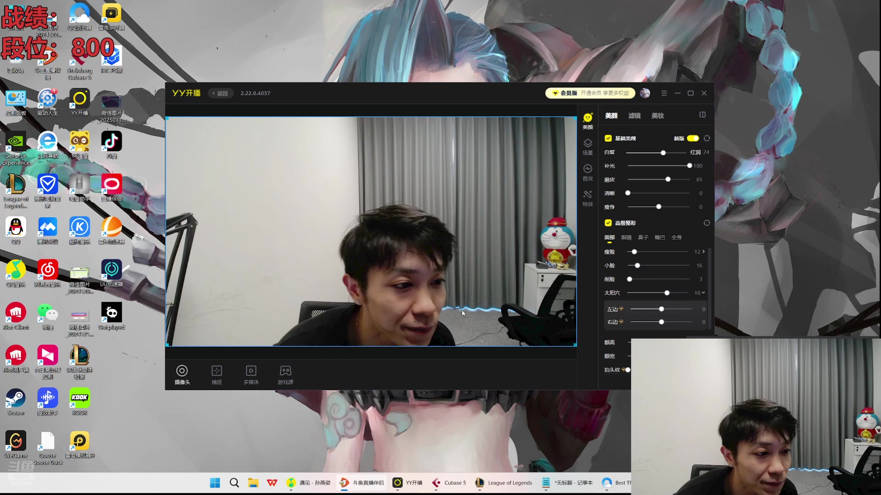Open the Outplayed desktop shortcut
The height and width of the screenshot is (495, 881).
[112, 316]
